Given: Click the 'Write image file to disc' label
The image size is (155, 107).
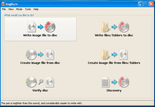Looking at the screenshot, I should point(40,35).
